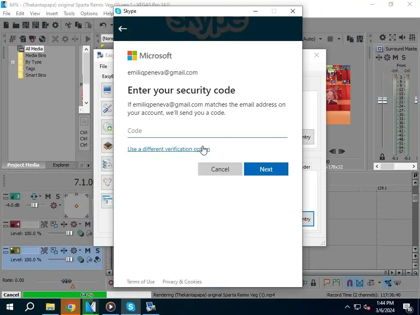Click Dim output speaker icon in Master Bus
Screen dimensions: 420x315
click(402, 37)
